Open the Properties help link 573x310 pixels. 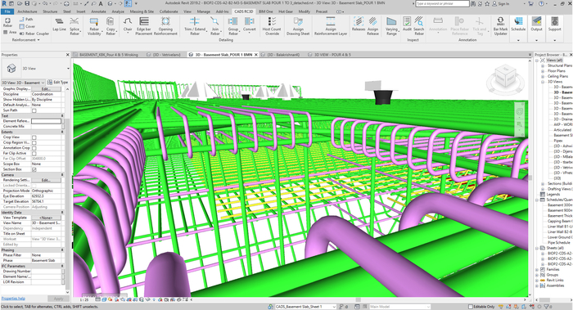coord(13,299)
